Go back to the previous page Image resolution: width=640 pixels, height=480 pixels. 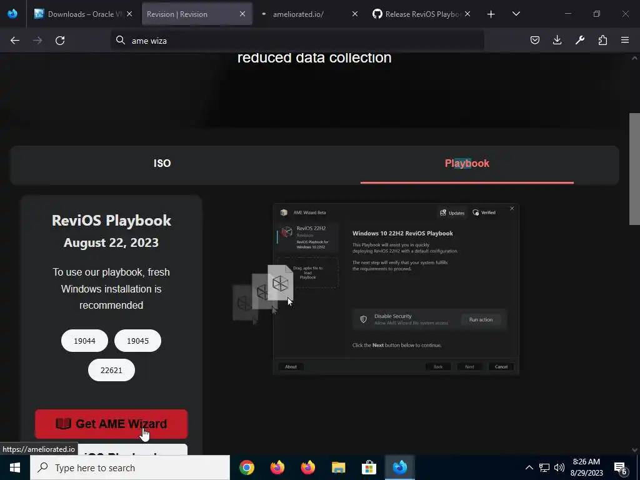pos(15,41)
